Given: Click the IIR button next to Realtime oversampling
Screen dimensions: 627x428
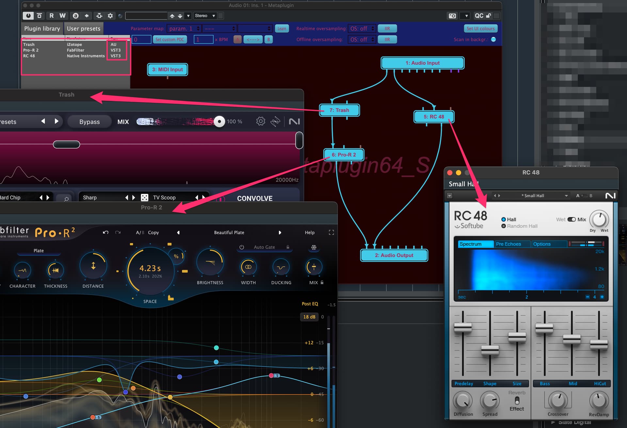Looking at the screenshot, I should click(387, 29).
